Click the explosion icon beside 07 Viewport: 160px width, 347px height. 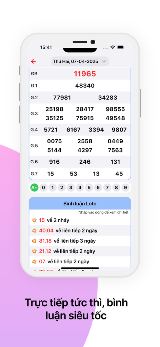tap(34, 262)
